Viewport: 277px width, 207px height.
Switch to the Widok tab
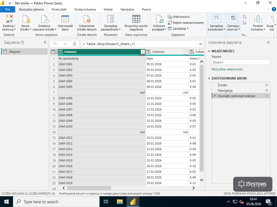[x=108, y=9]
